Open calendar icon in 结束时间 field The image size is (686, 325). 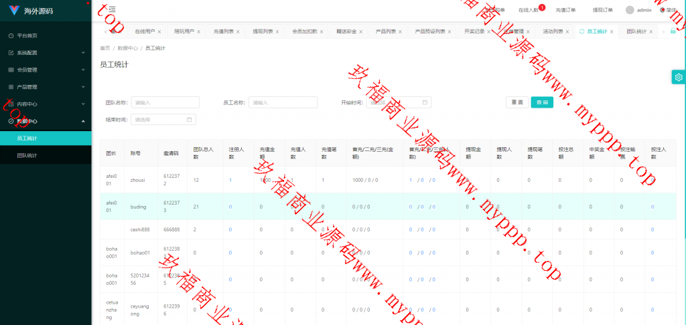tap(189, 119)
